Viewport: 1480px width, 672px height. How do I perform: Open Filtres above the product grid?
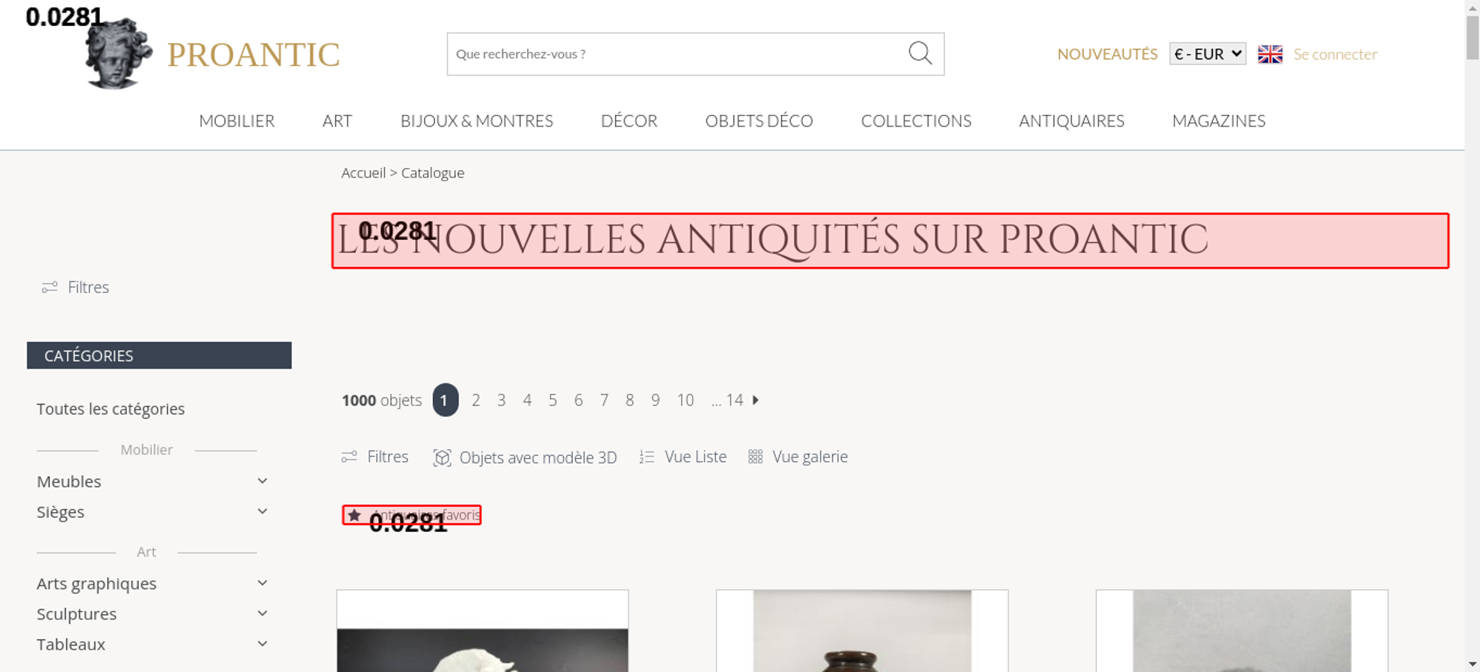tap(374, 457)
